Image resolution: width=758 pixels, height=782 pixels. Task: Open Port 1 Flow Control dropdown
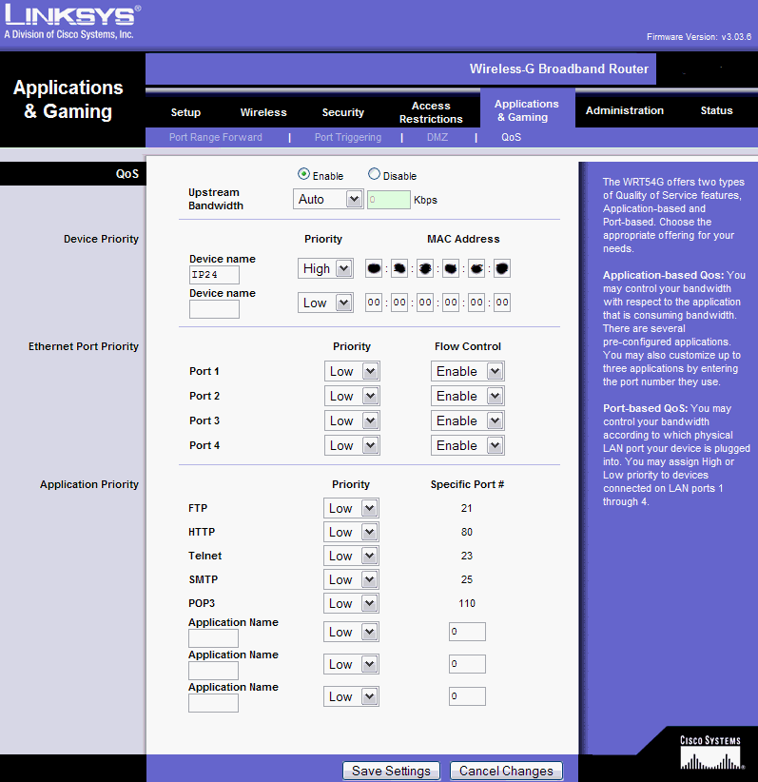[468, 371]
